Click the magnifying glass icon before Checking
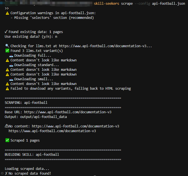 pyautogui.click(x=7, y=46)
